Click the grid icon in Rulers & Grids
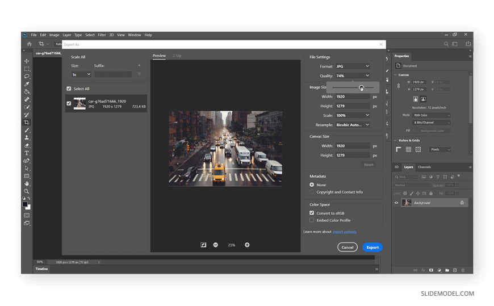Screen dimensions: 494x306 [x=408, y=149]
